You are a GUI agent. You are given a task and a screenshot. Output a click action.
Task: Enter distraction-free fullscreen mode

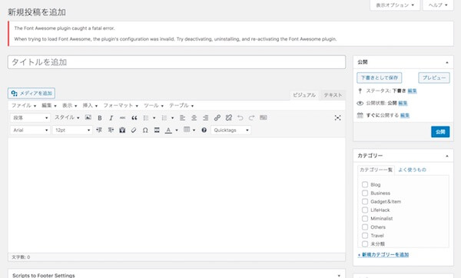[x=337, y=117]
